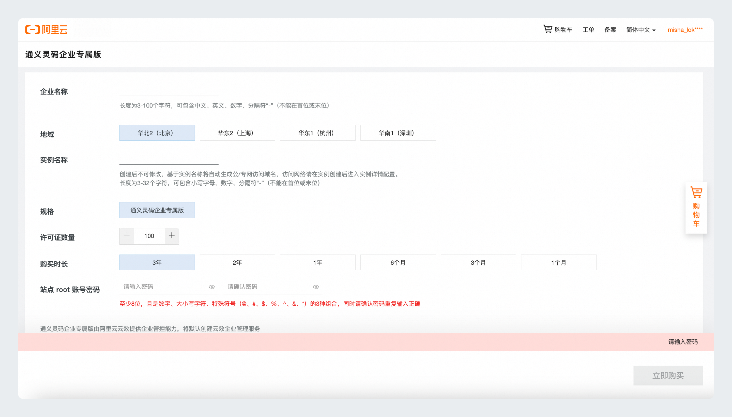The image size is (732, 417).
Task: Click the 站点 root 账号密码 label
Action: [x=70, y=290]
